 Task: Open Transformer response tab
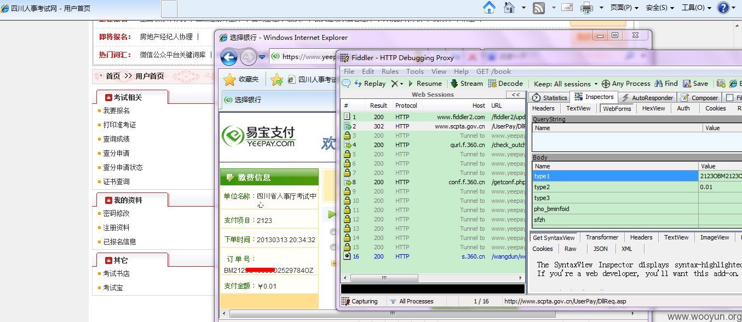click(x=602, y=237)
